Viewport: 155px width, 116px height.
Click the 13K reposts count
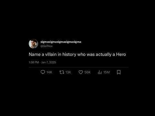tap(68, 72)
